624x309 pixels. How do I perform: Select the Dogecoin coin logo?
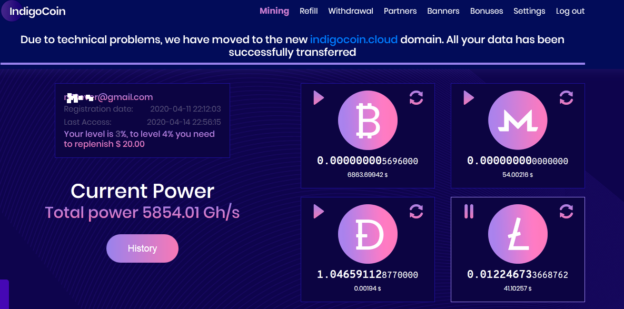click(x=368, y=234)
